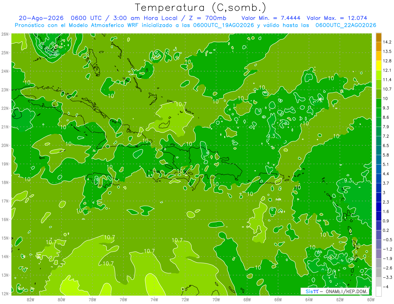Click the 0.2 label on the color legend
This screenshot has height=304, width=394.
[x=386, y=230]
